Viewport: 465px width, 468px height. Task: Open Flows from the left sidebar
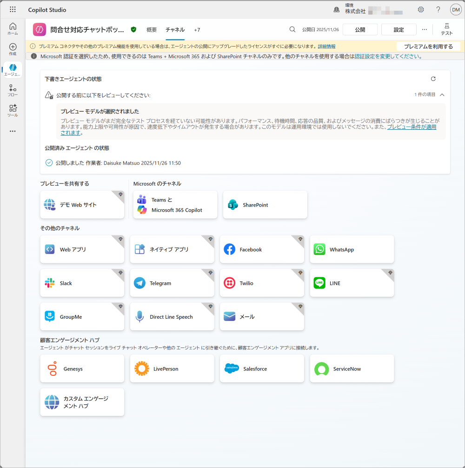13,90
